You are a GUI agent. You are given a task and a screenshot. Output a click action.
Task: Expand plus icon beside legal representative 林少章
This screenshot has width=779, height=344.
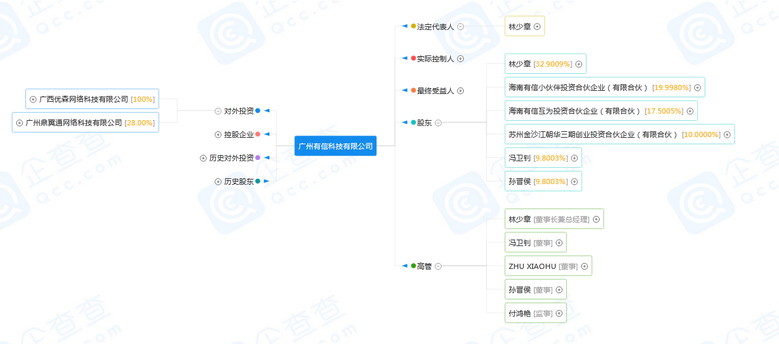click(x=537, y=26)
